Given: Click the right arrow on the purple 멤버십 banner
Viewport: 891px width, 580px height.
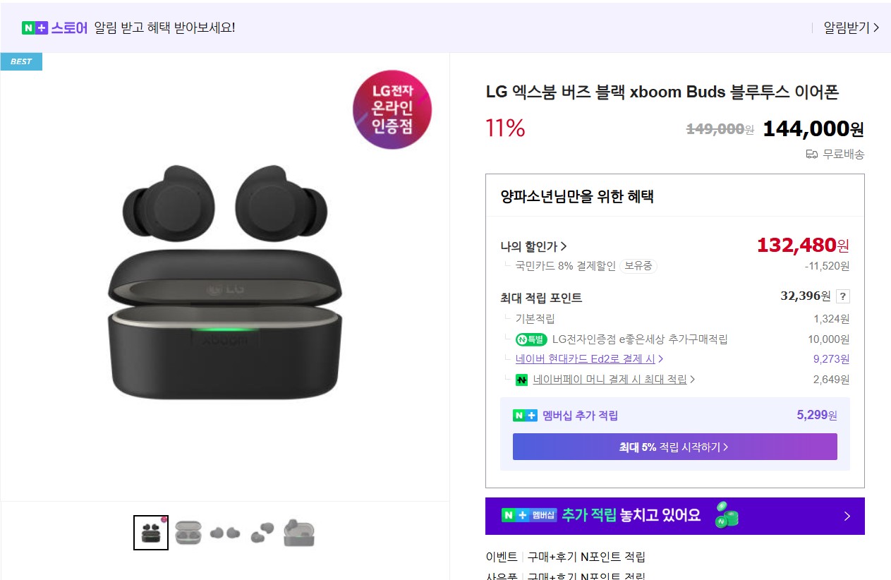Looking at the screenshot, I should point(847,516).
